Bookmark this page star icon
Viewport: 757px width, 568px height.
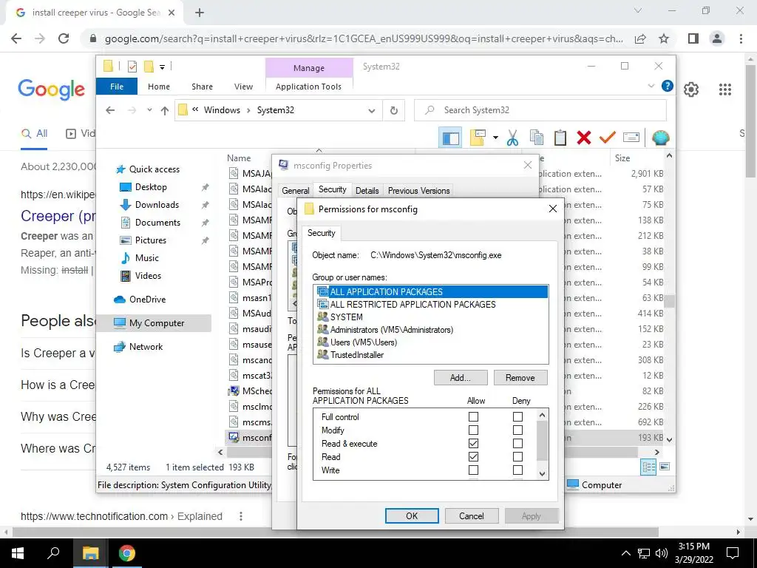664,38
